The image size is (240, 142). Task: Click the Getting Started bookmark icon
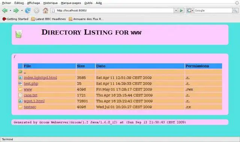(4, 19)
